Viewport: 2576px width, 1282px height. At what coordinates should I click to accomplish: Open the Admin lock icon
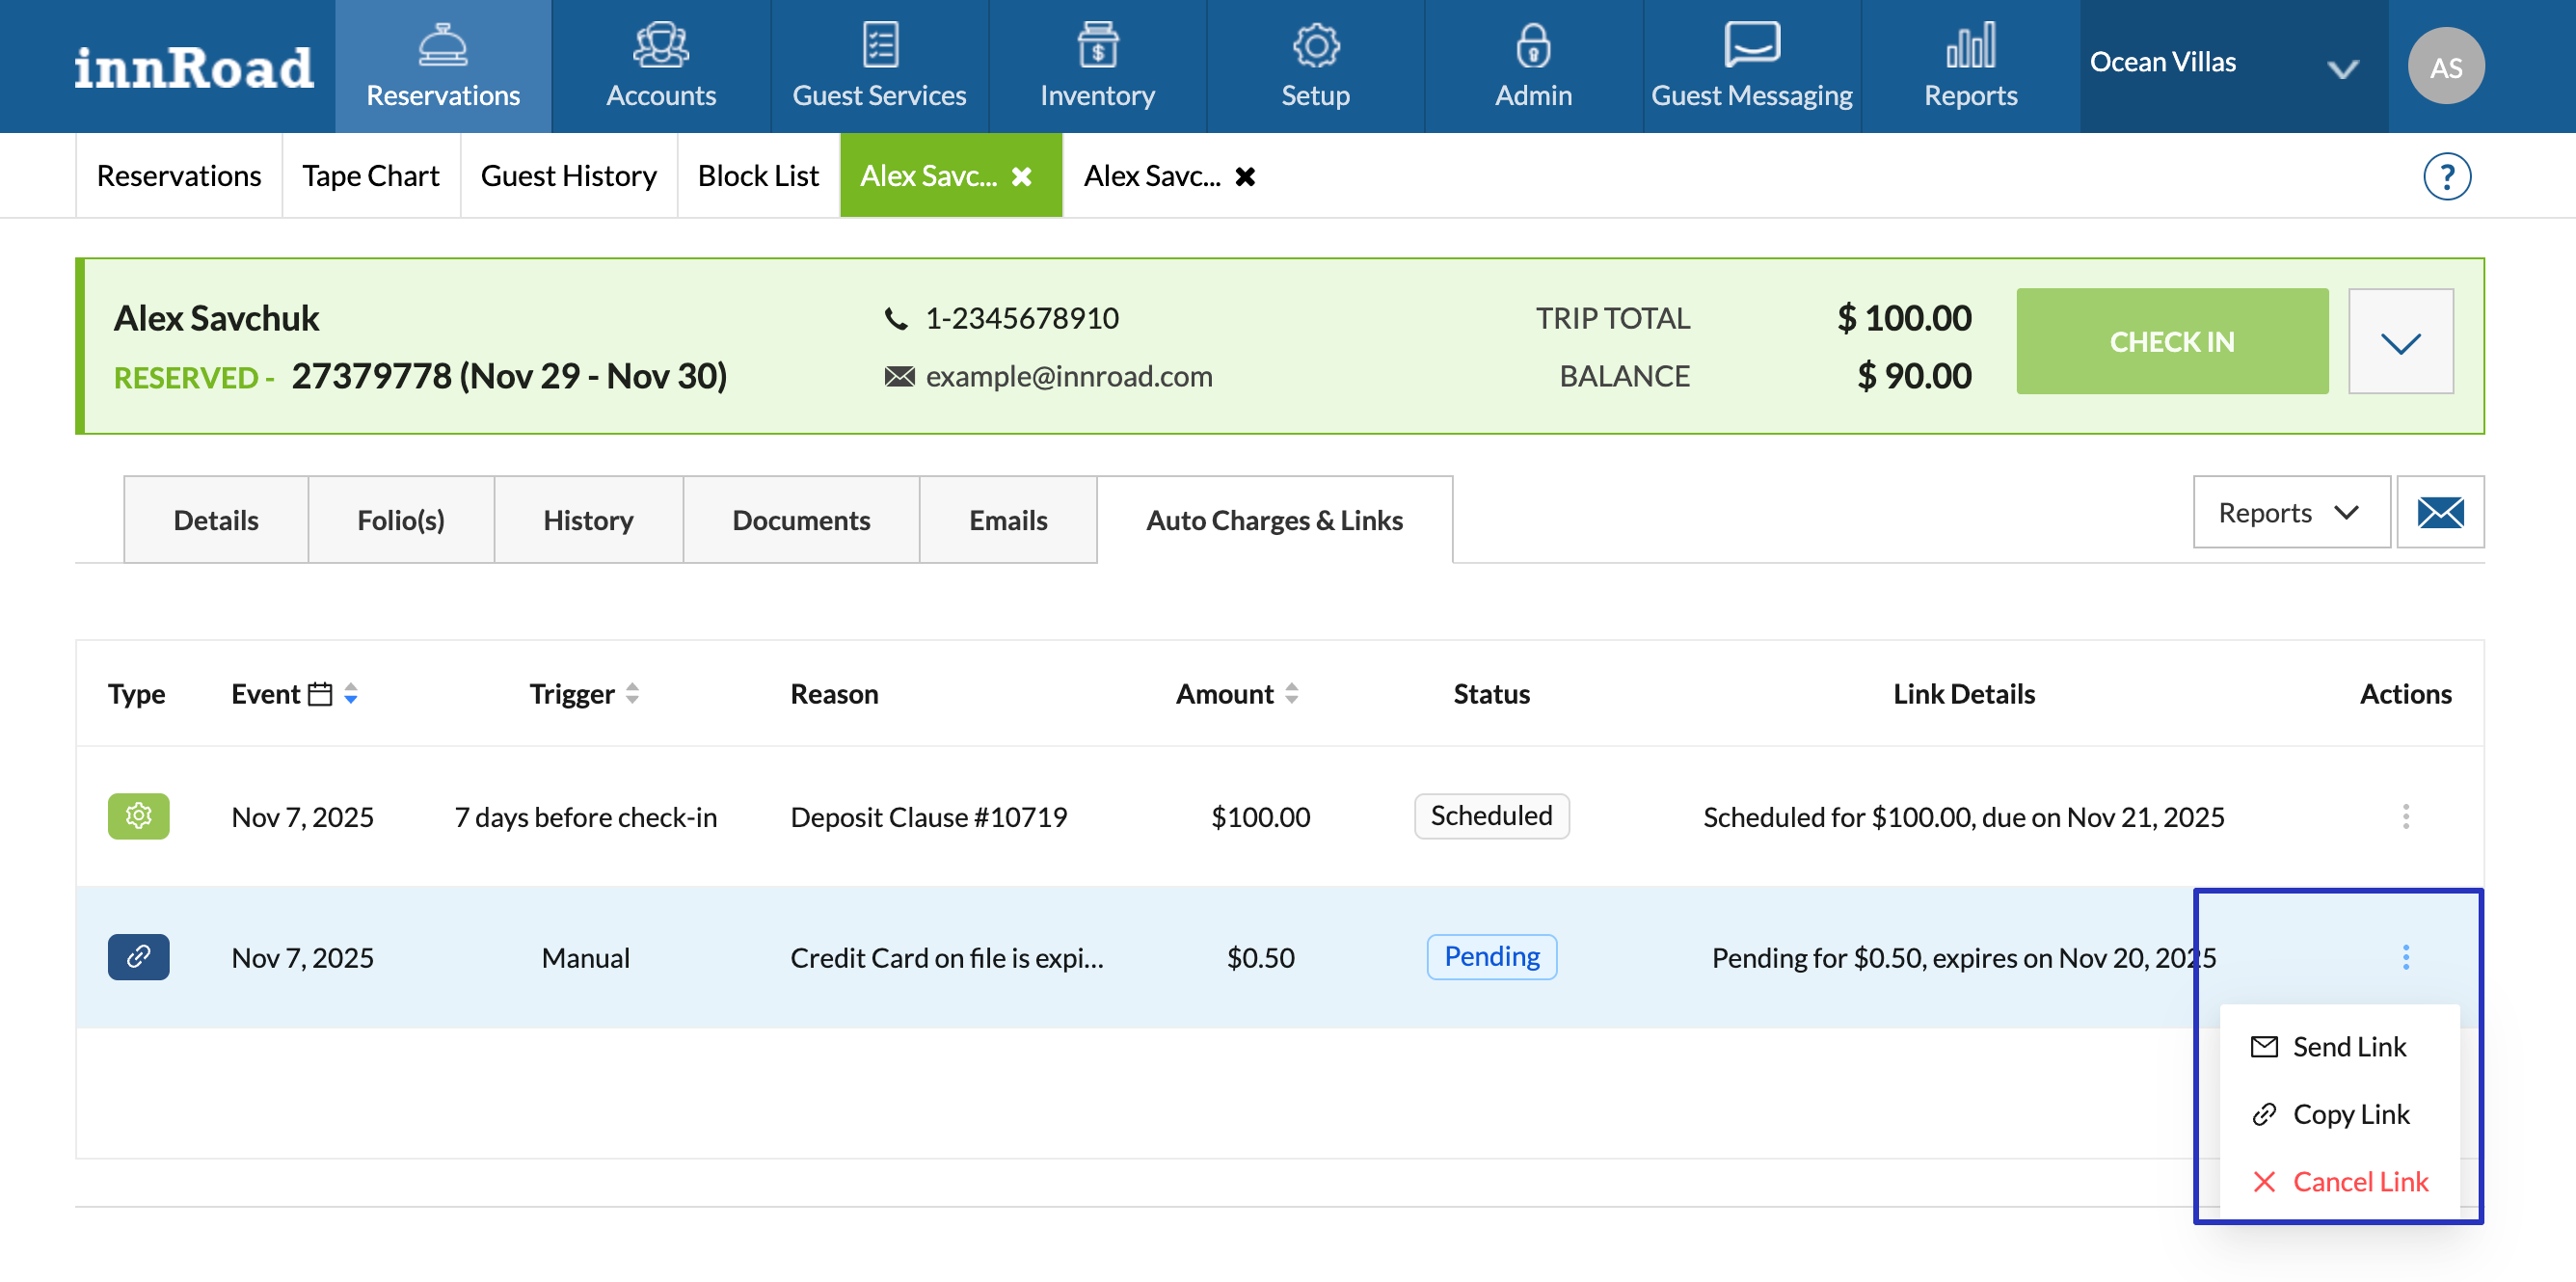(x=1533, y=45)
